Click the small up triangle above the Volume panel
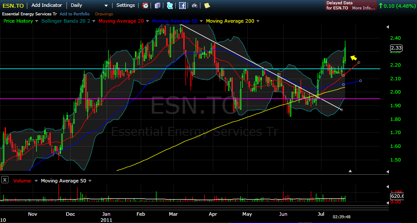417x223 pixels. [350, 171]
